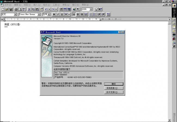Open the 视图(V) menu

pos(27,5)
